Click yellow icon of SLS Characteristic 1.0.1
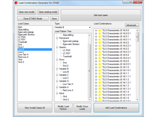The height and width of the screenshot is (117, 157). tap(100, 71)
